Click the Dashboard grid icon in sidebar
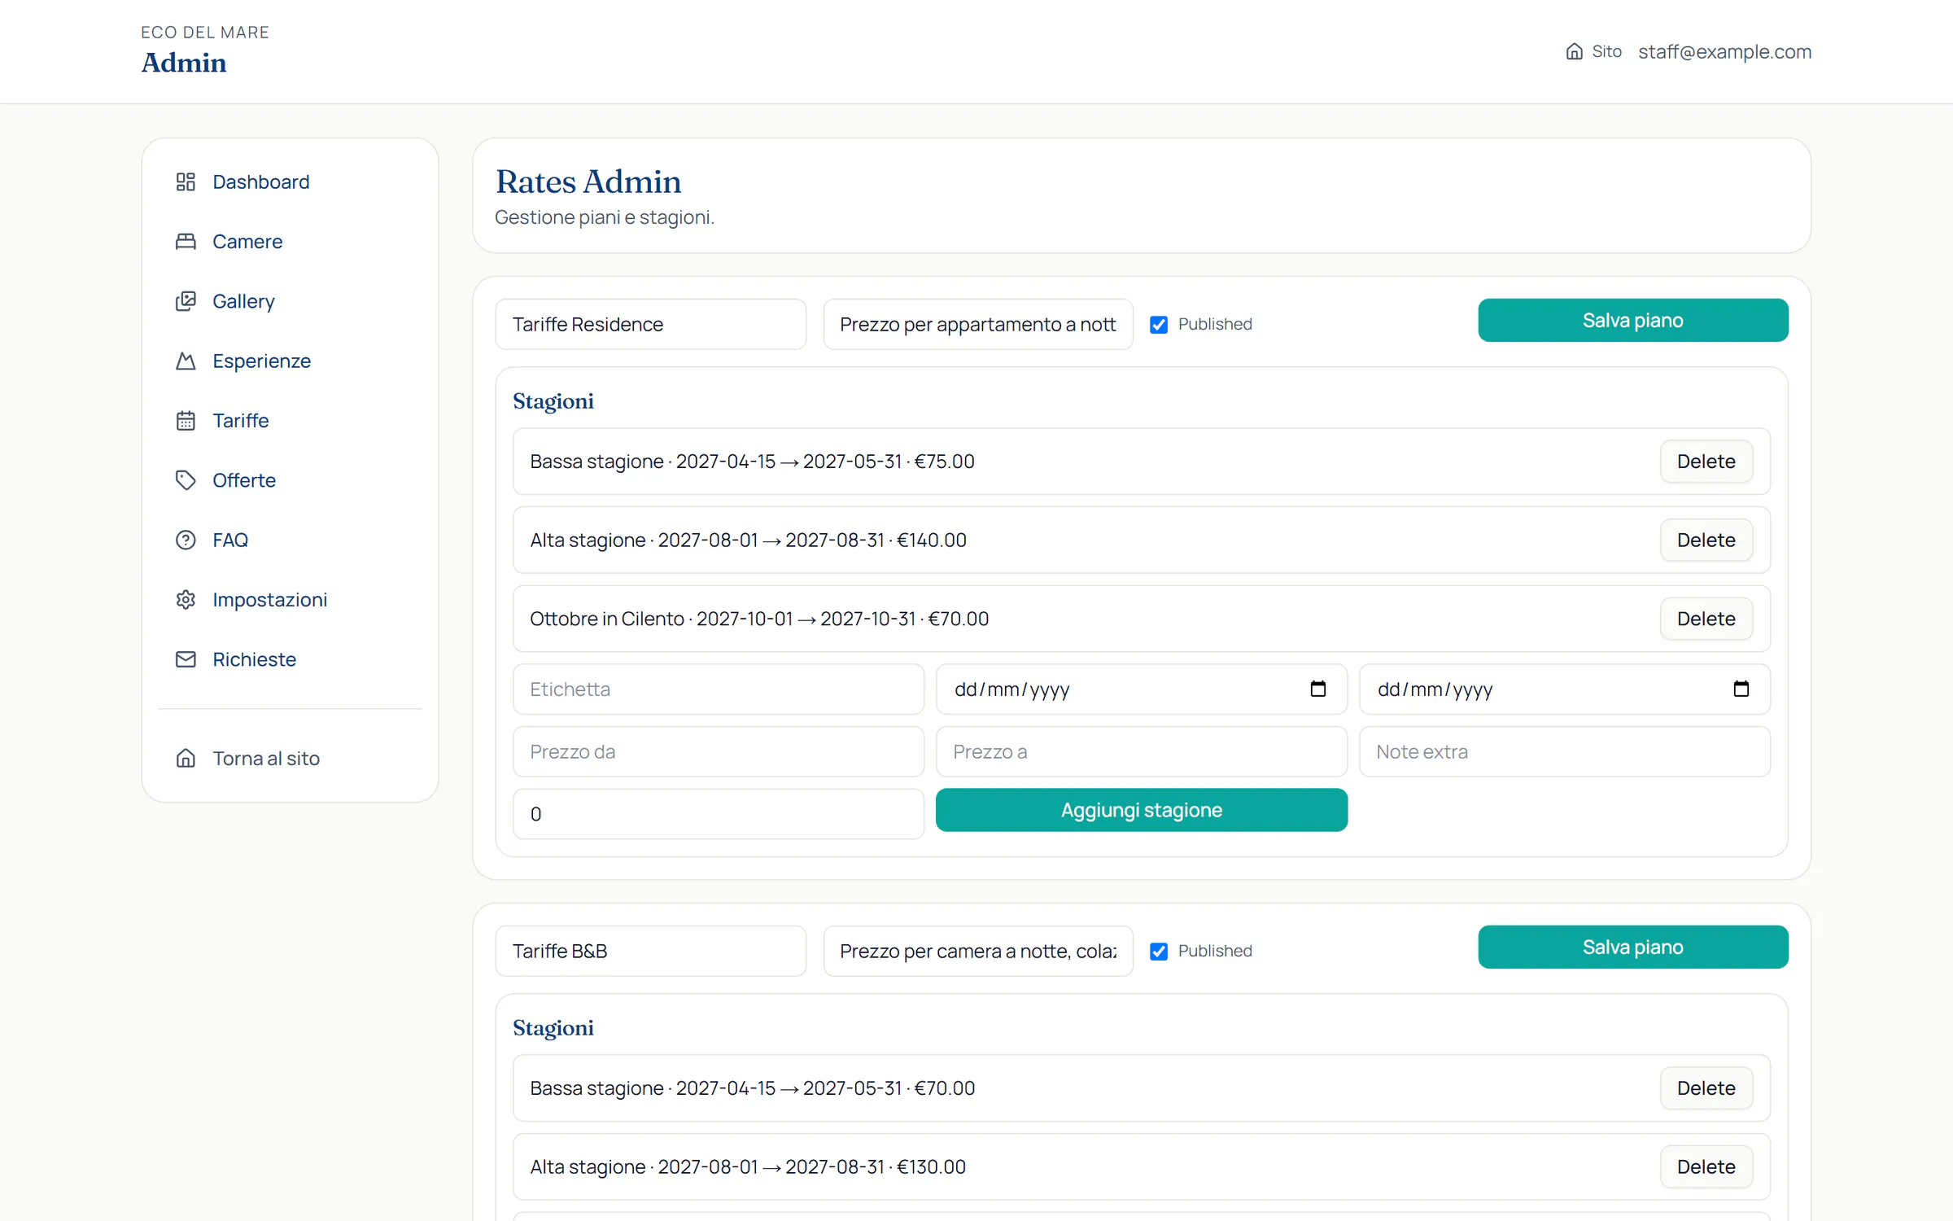Viewport: 1953px width, 1221px height. (186, 182)
